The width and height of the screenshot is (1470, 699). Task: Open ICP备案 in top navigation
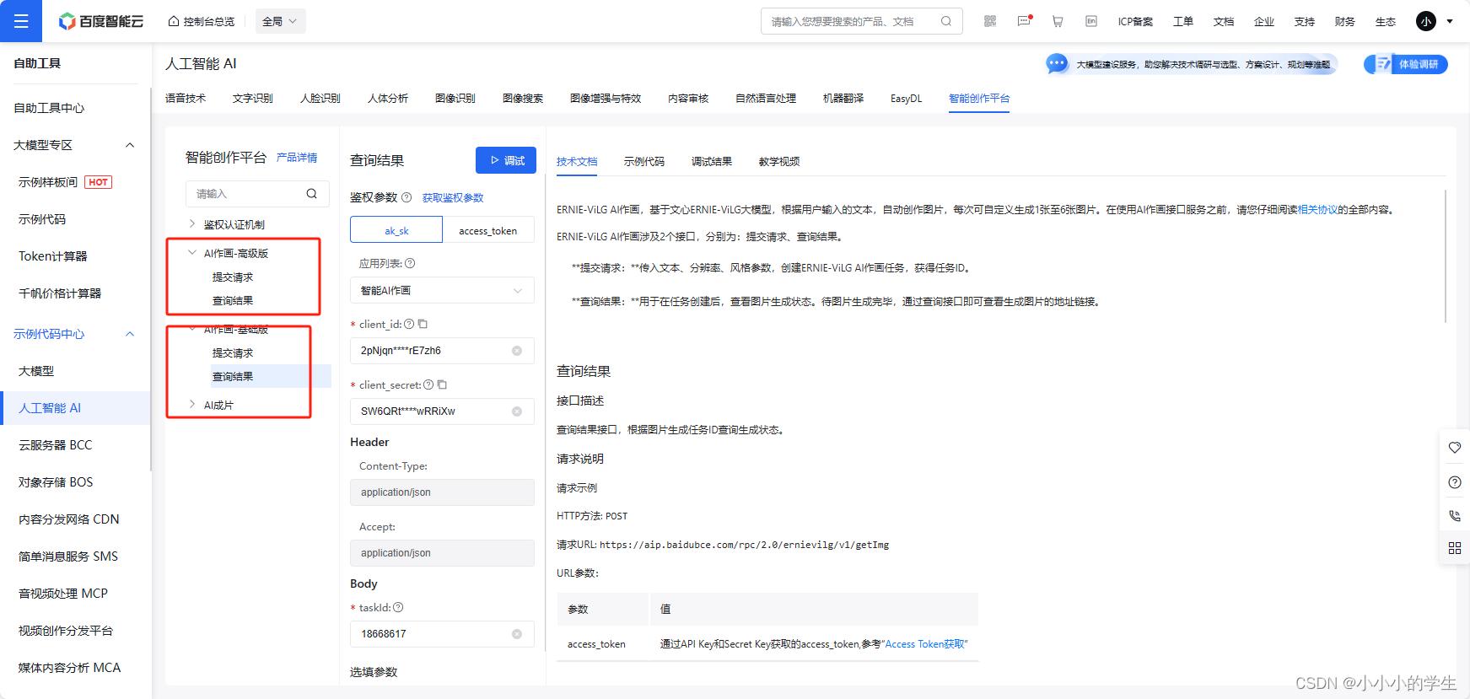click(1135, 21)
